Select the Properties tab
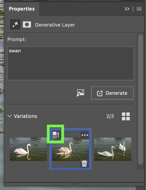 click(22, 9)
